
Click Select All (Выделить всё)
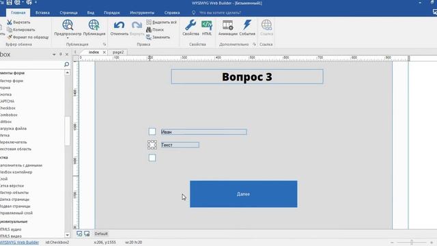(x=161, y=23)
